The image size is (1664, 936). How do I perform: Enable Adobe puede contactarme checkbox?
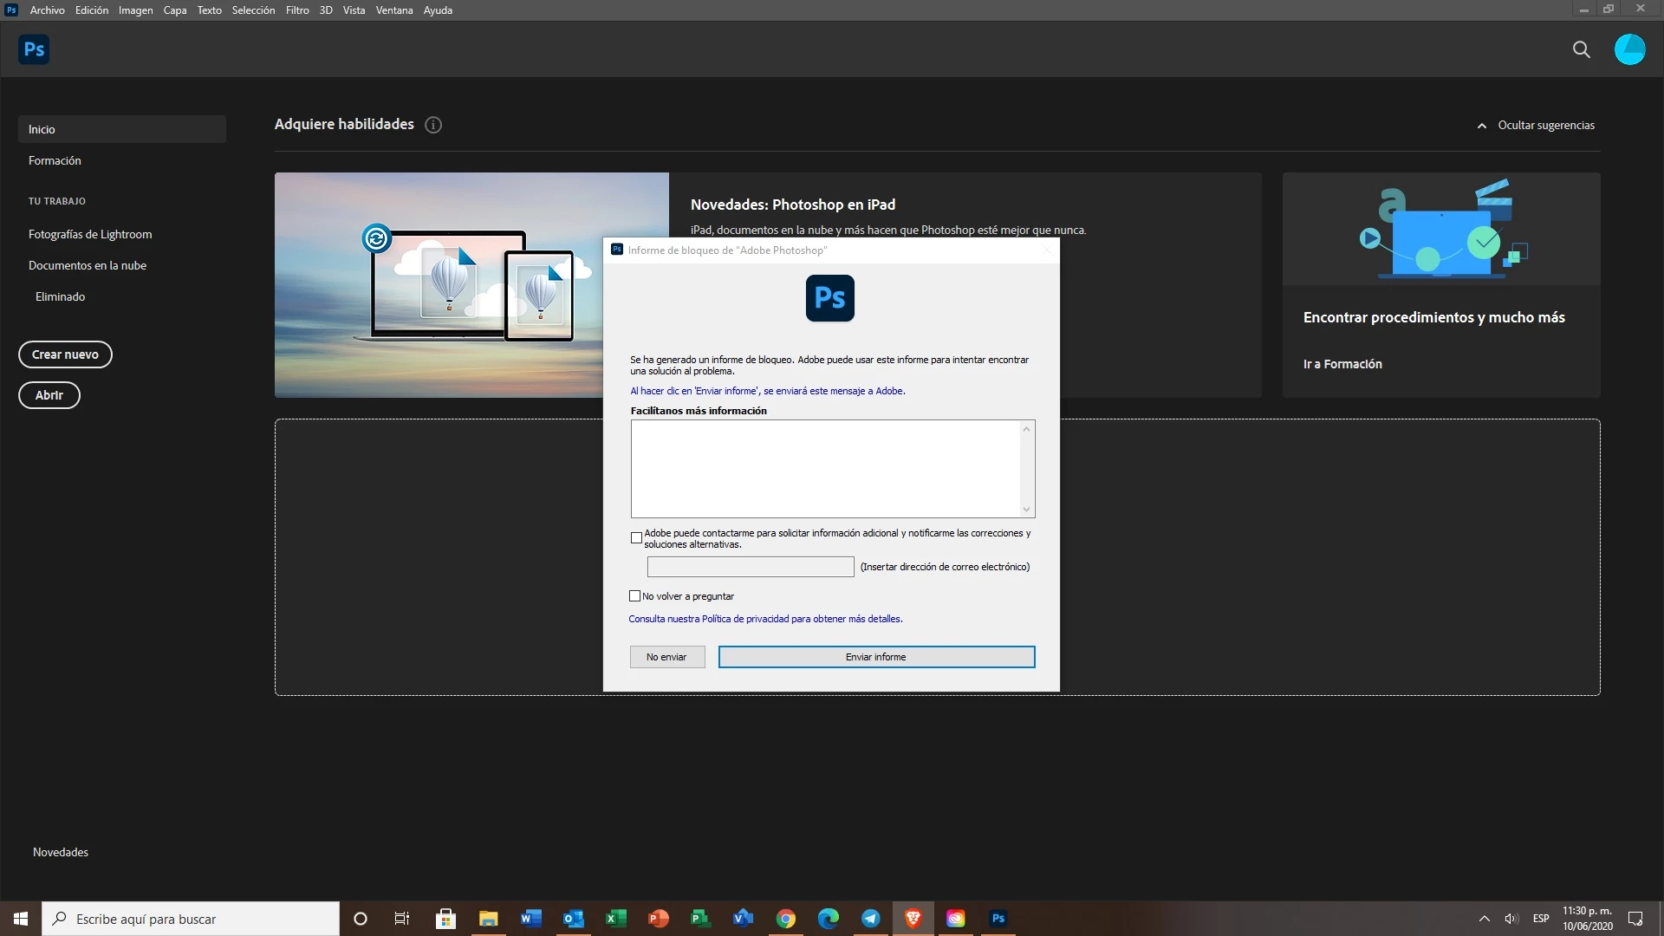[x=636, y=538]
